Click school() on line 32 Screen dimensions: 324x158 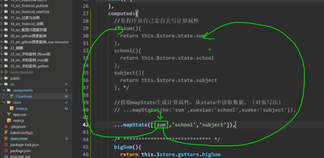click(x=126, y=51)
